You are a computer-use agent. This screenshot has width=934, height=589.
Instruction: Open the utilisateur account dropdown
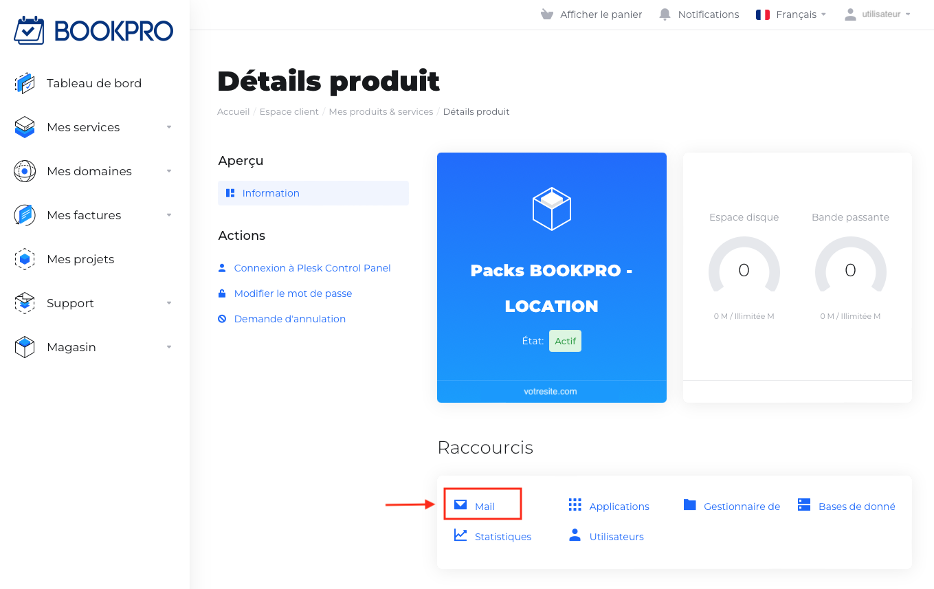pos(878,14)
